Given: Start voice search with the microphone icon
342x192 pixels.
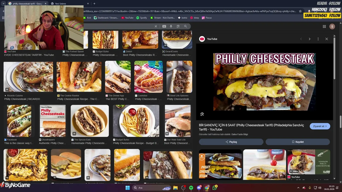Looking at the screenshot, I should 171,26.
